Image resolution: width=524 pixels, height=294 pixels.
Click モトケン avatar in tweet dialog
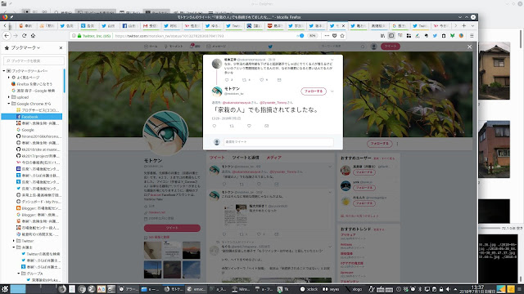[217, 91]
